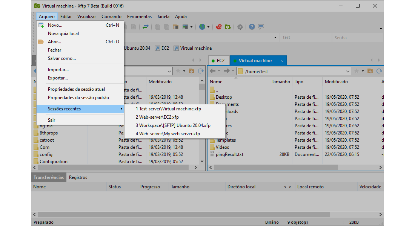The image size is (415, 226).
Task: Click Fechar in the Arquivo menu
Action: click(x=80, y=50)
